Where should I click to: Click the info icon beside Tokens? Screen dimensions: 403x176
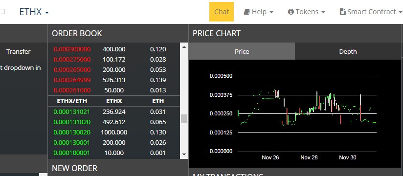[x=291, y=12]
